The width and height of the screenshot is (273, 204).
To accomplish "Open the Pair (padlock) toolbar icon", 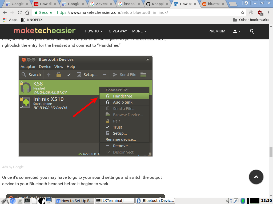I will coord(59,74).
